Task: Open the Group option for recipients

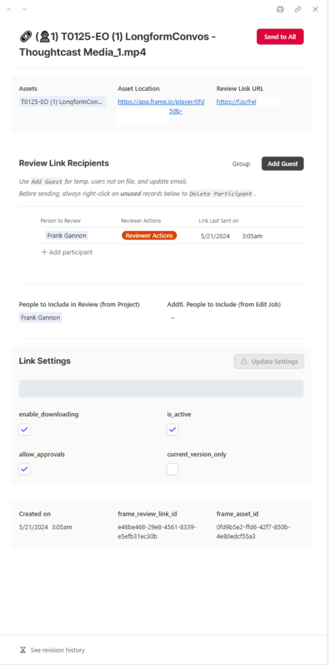Action: pyautogui.click(x=241, y=164)
